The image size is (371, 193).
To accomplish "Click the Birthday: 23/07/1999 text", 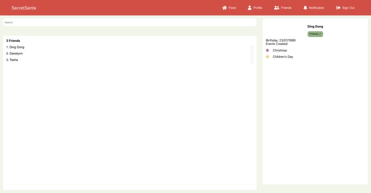I will coord(281,40).
